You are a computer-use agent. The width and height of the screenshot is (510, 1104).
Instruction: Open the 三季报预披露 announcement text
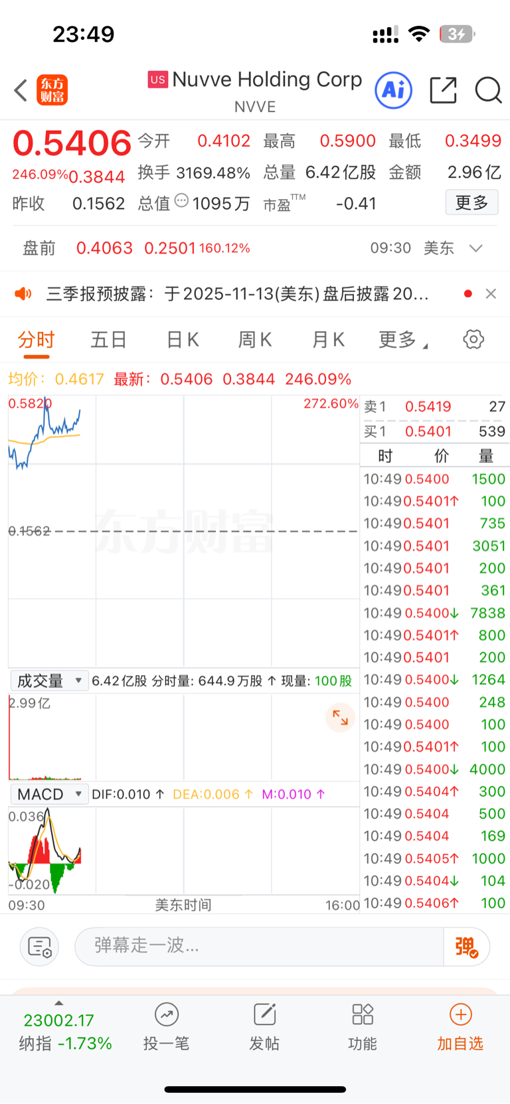[237, 293]
